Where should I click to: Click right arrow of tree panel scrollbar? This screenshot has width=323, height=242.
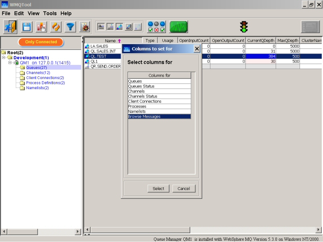[78, 232]
